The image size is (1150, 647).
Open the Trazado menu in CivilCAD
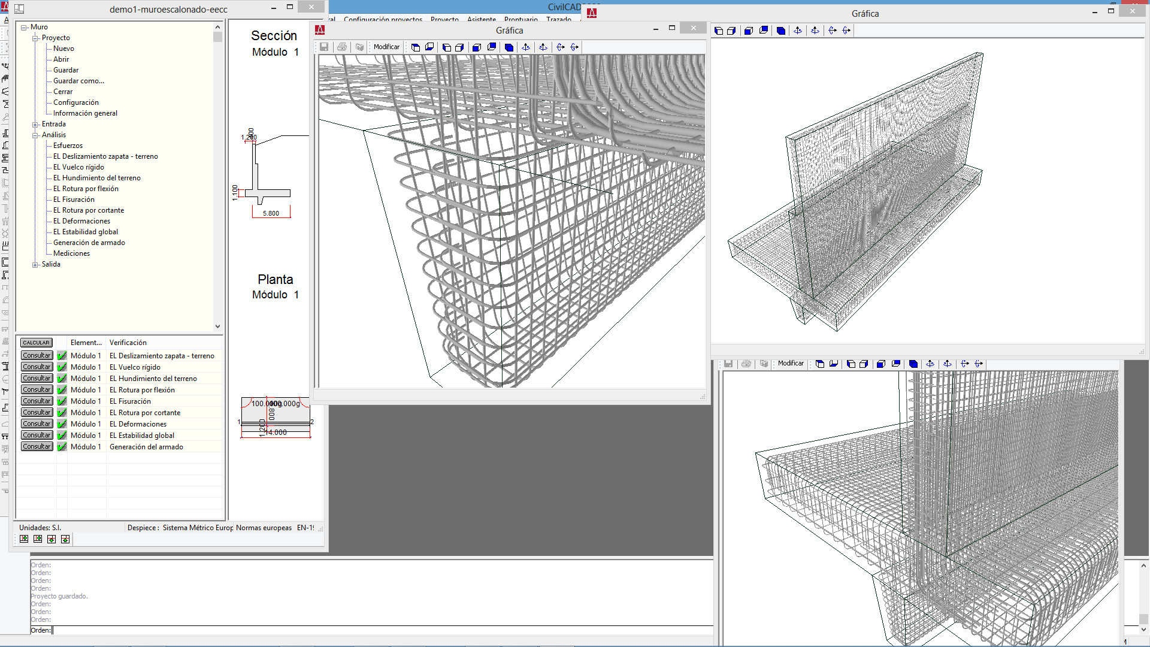pyautogui.click(x=559, y=19)
